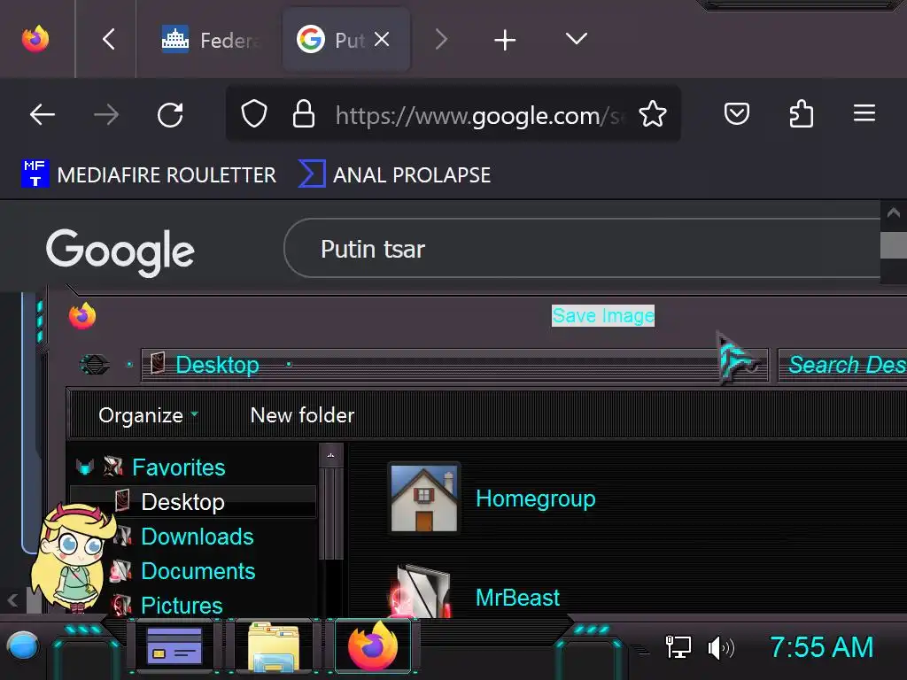Viewport: 907px width, 680px height.
Task: Open the volume speaker control
Action: pos(721,647)
